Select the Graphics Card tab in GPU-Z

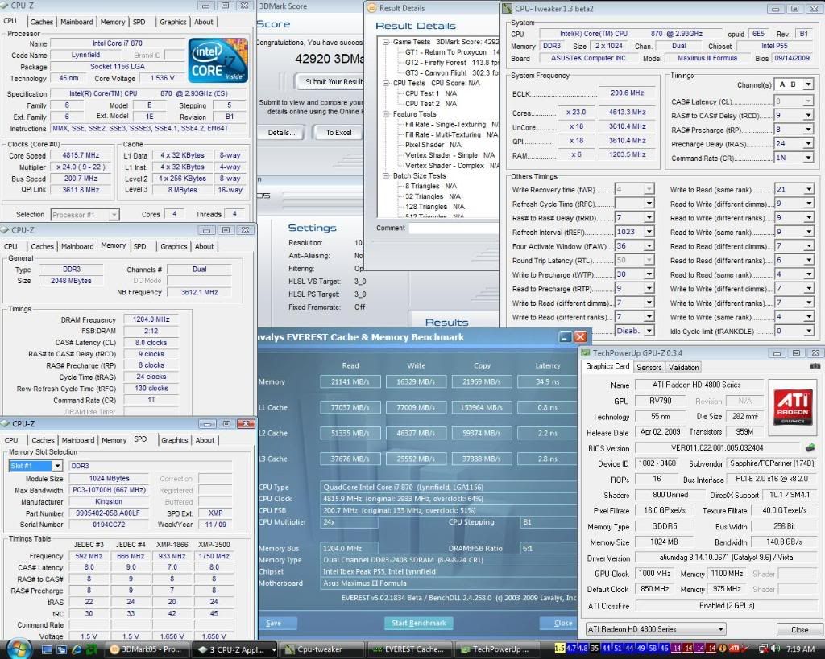point(607,366)
